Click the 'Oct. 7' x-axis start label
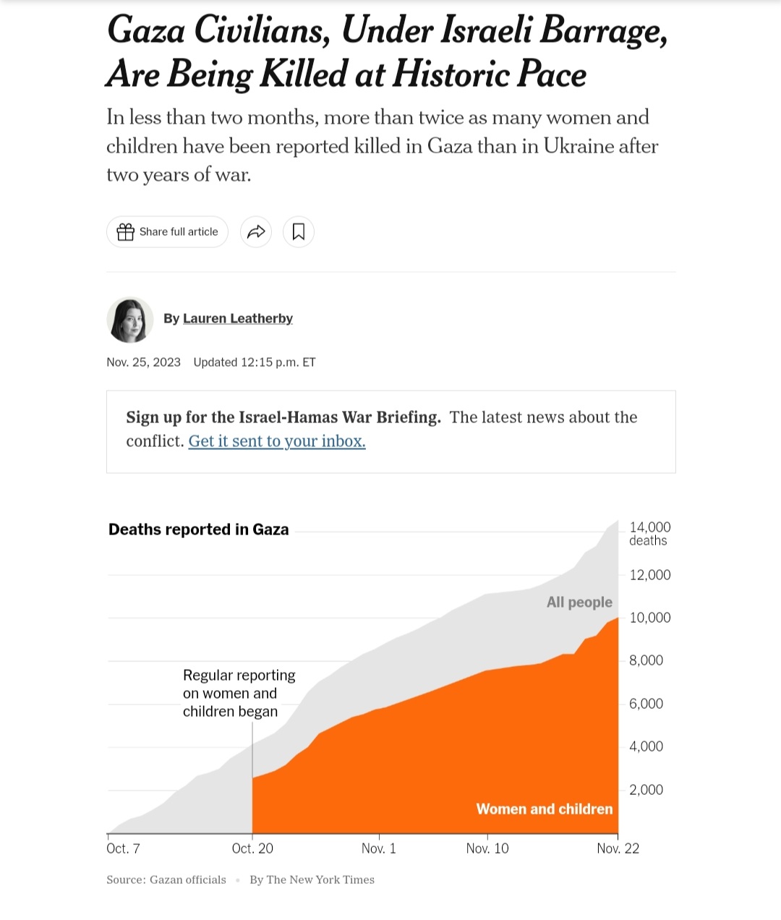This screenshot has width=781, height=920. click(123, 848)
